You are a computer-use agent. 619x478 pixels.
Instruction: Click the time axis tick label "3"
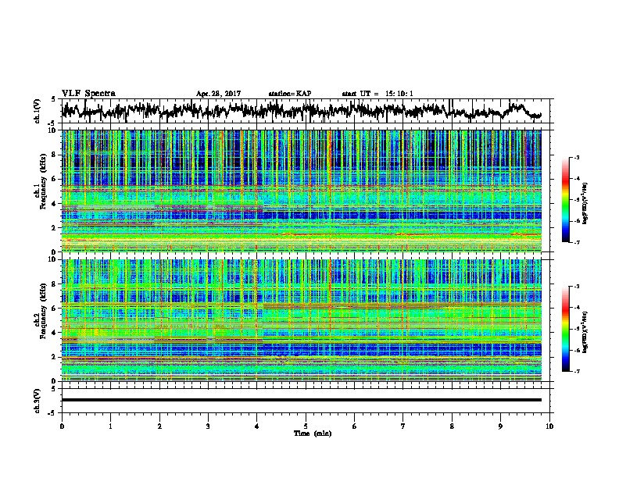208,426
